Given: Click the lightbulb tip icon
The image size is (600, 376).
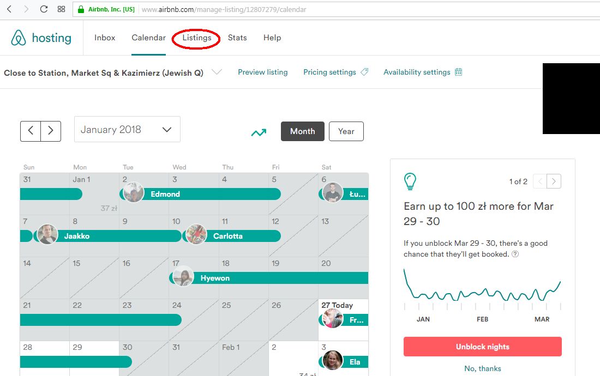Looking at the screenshot, I should [409, 180].
